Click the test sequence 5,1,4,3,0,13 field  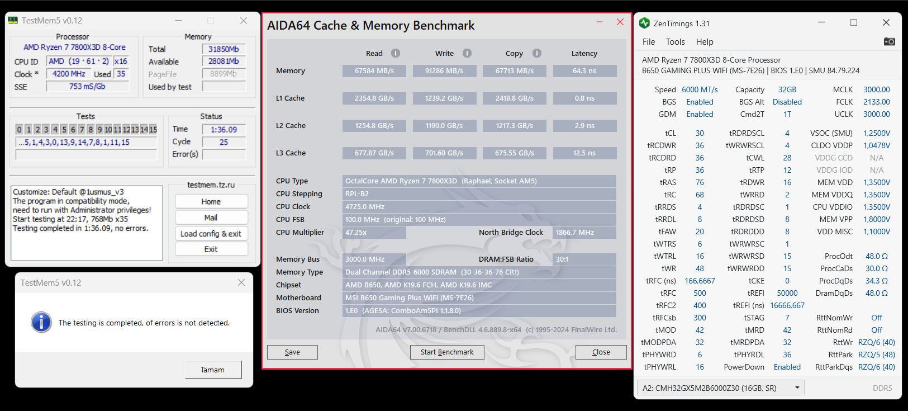coord(86,143)
